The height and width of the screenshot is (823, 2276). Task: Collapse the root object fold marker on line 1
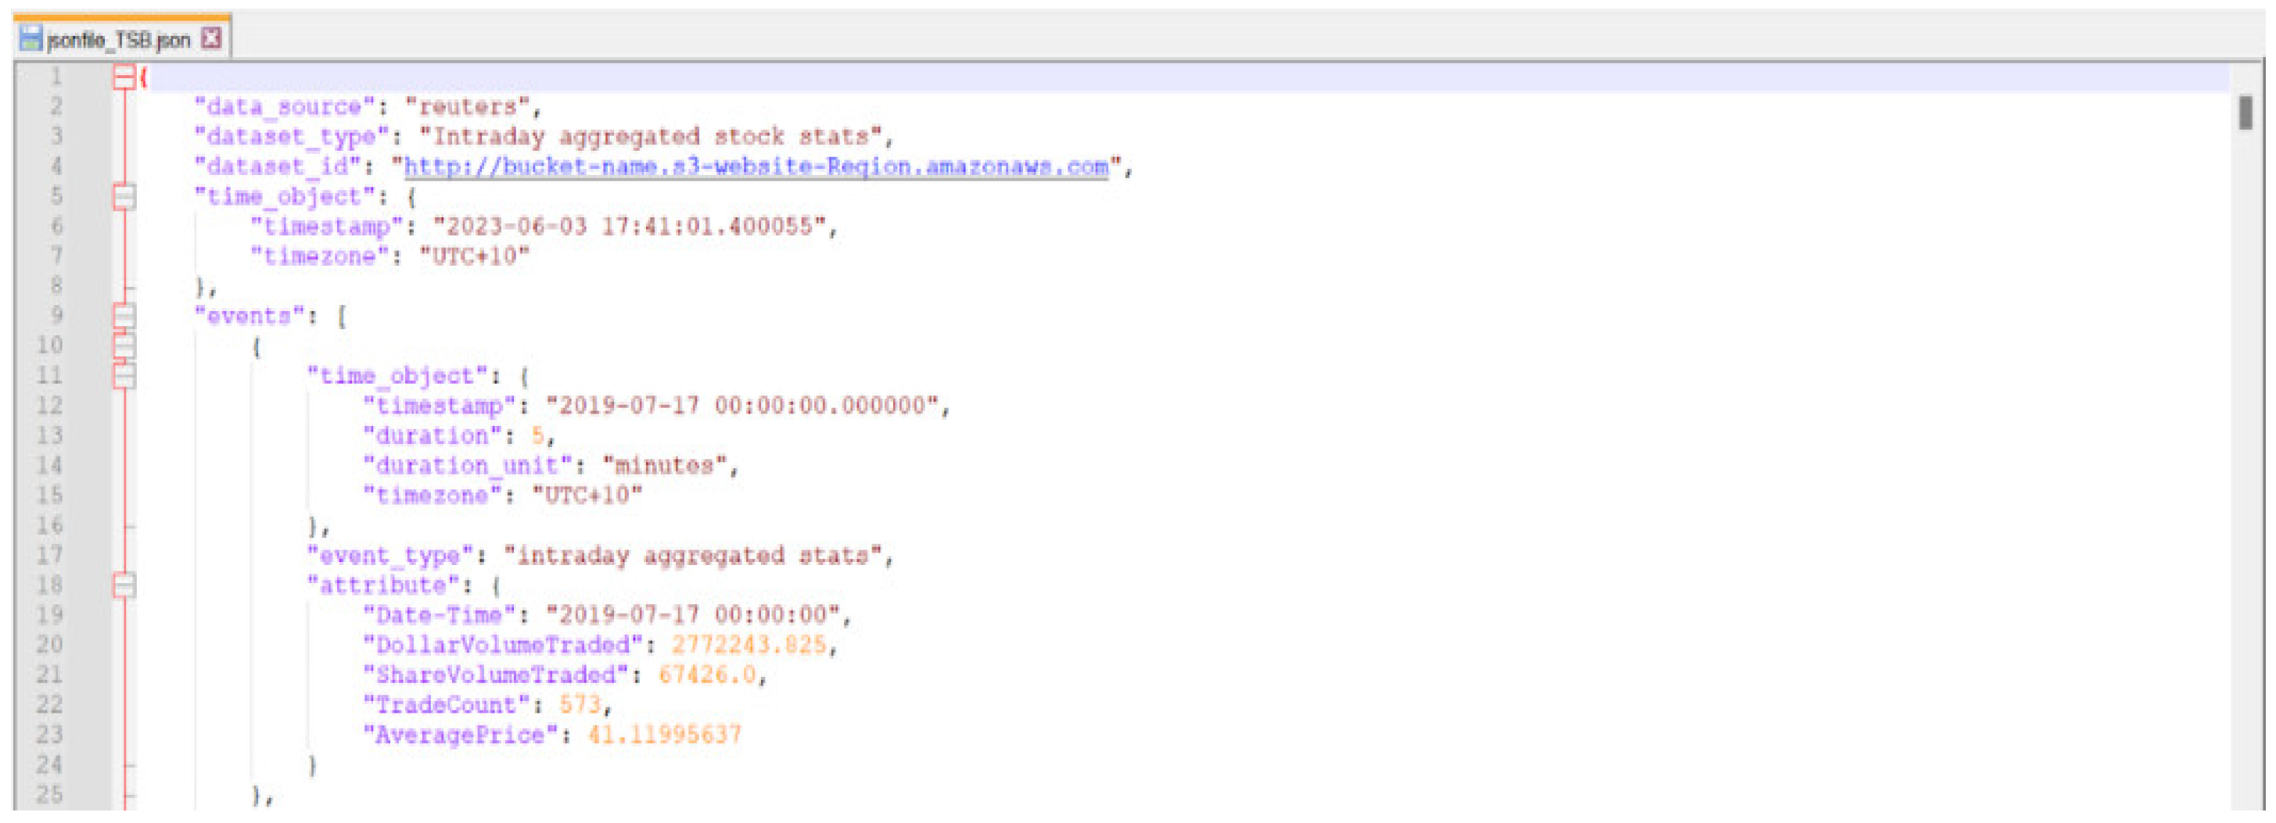click(124, 77)
